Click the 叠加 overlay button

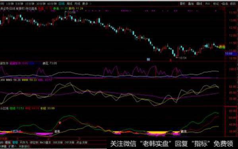pos(191,4)
